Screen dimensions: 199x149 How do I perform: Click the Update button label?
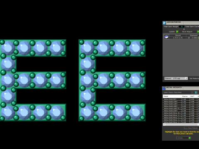tap(172, 32)
